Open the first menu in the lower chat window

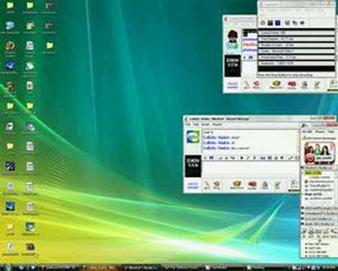coord(188,124)
